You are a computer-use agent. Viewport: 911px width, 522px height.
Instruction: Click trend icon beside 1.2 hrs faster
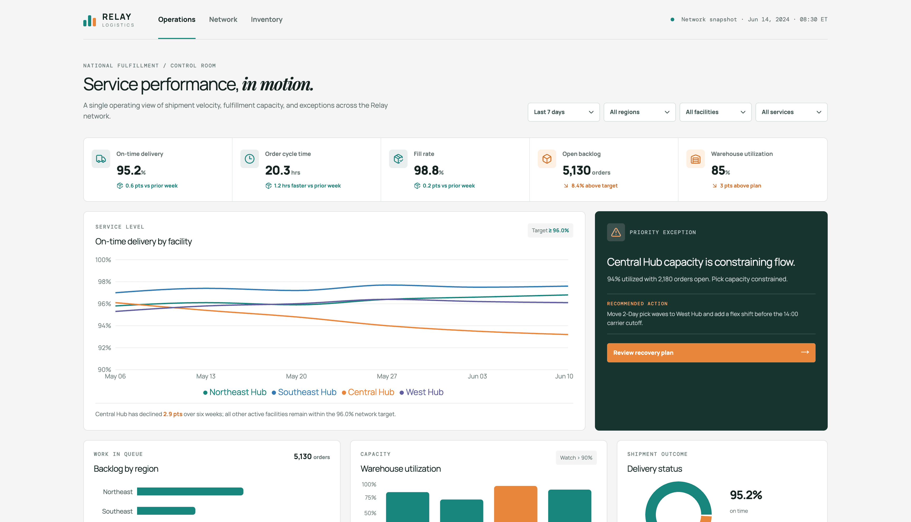[268, 186]
